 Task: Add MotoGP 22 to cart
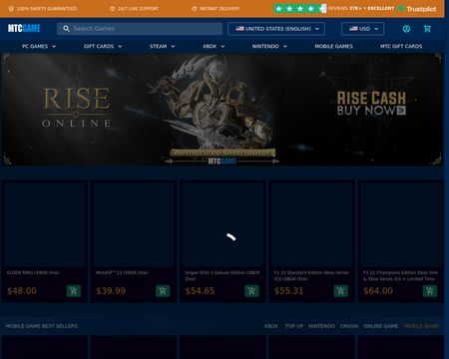[163, 291]
